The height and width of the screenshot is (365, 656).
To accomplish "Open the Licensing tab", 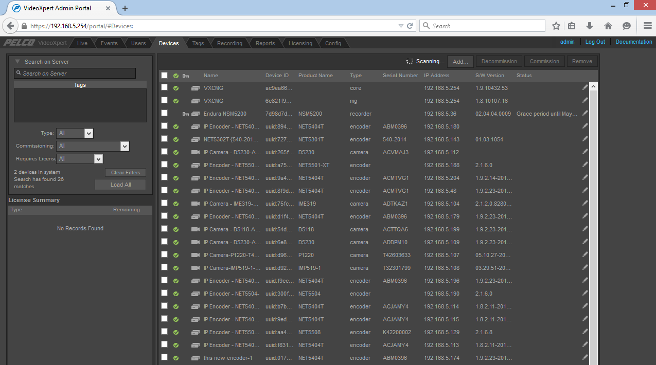I will pyautogui.click(x=300, y=43).
